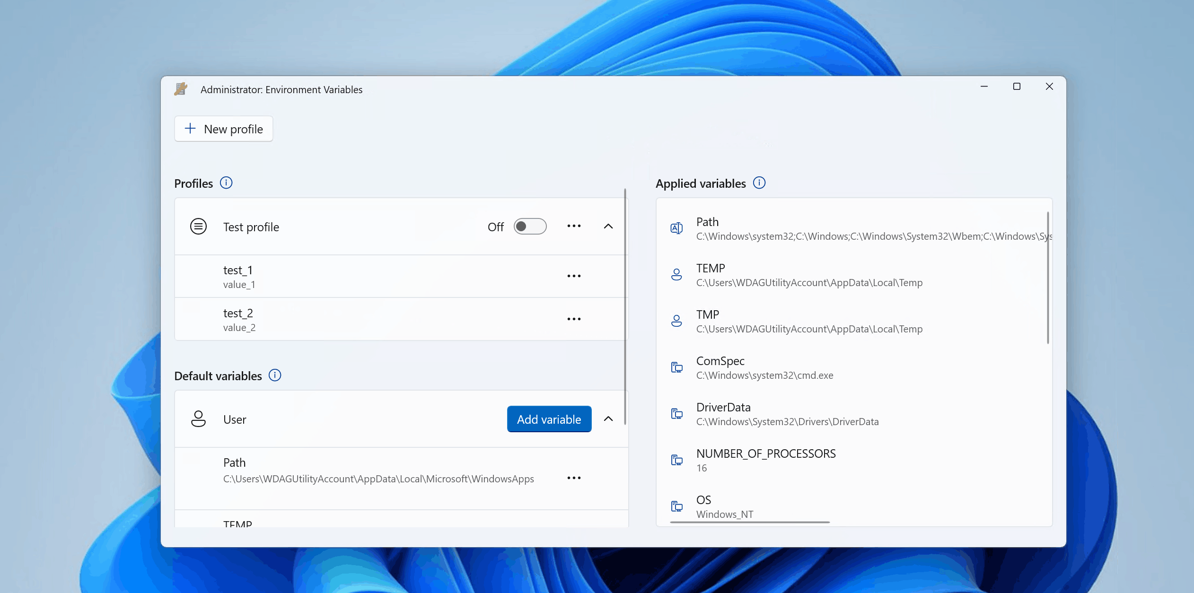The image size is (1194, 593).
Task: Click the Add variable button for User
Action: tap(549, 419)
